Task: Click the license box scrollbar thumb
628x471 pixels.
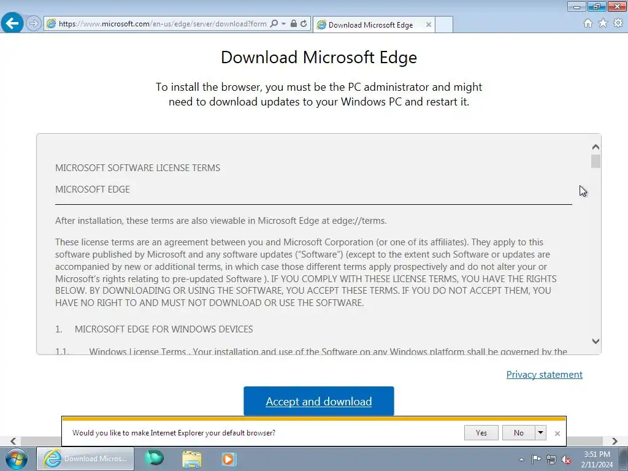Action: pos(595,161)
